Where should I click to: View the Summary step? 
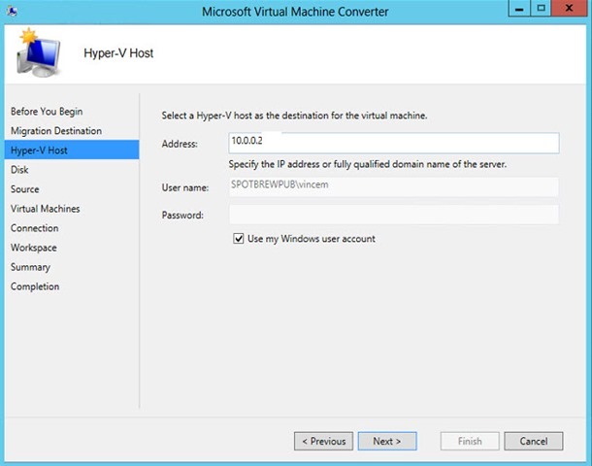(x=30, y=267)
